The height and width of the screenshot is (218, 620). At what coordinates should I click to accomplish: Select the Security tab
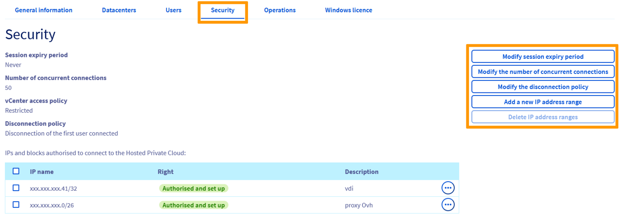coord(222,10)
